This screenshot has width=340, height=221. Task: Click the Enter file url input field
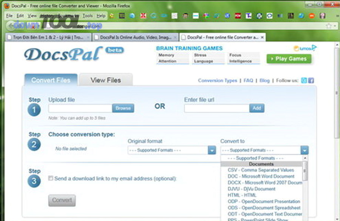[217, 108]
